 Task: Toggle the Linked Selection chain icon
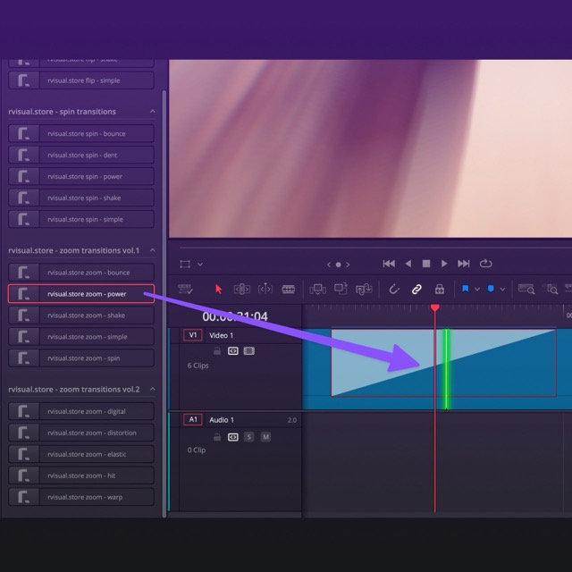point(416,289)
